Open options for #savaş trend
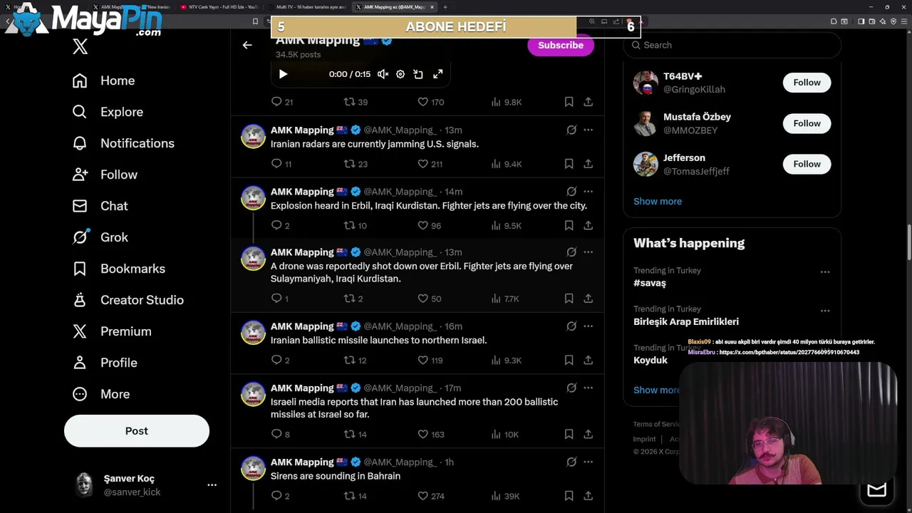912x513 pixels. point(825,272)
